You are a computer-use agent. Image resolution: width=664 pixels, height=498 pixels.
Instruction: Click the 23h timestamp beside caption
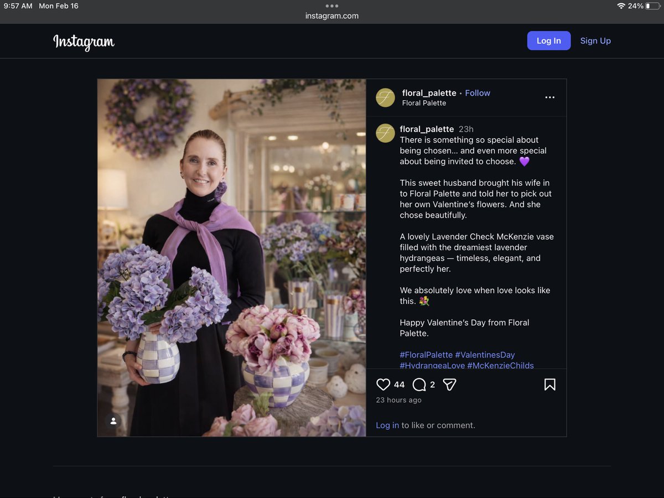click(x=466, y=129)
